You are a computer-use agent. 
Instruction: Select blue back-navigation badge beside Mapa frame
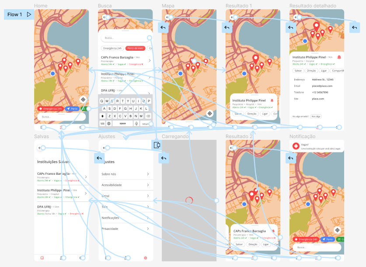[163, 28]
